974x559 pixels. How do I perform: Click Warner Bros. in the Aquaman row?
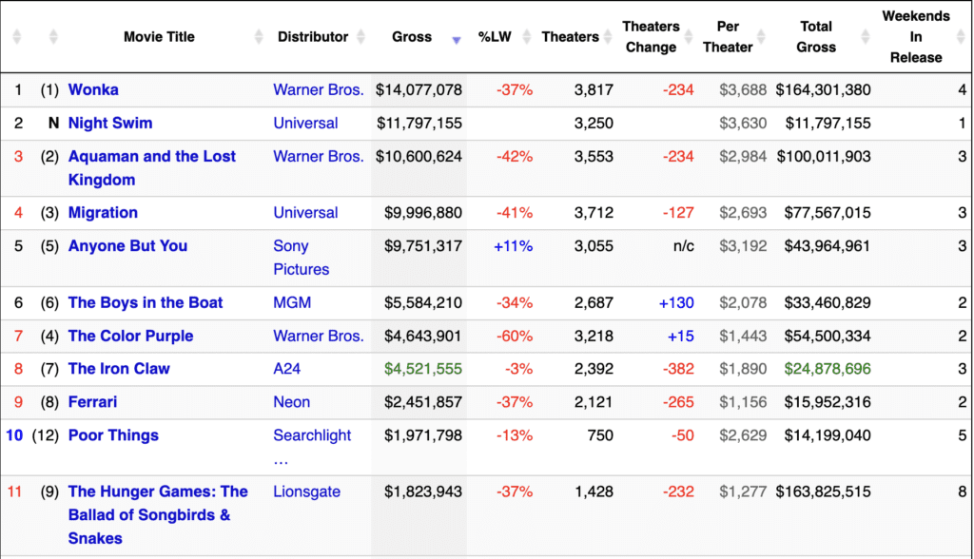click(318, 157)
